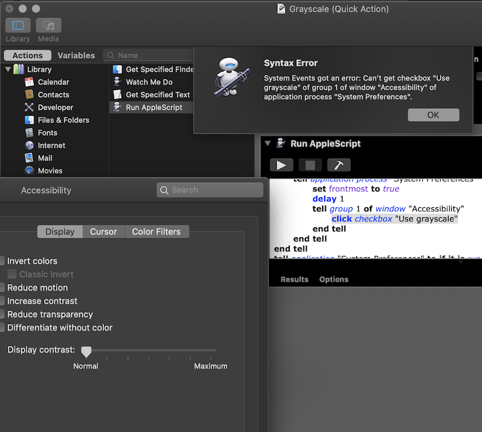
Task: Enable the Invert colors checkbox
Action: 1,261
